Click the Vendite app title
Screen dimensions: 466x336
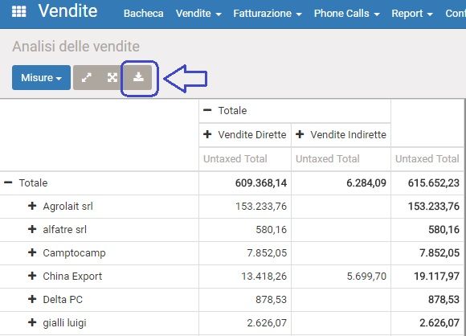(67, 11)
